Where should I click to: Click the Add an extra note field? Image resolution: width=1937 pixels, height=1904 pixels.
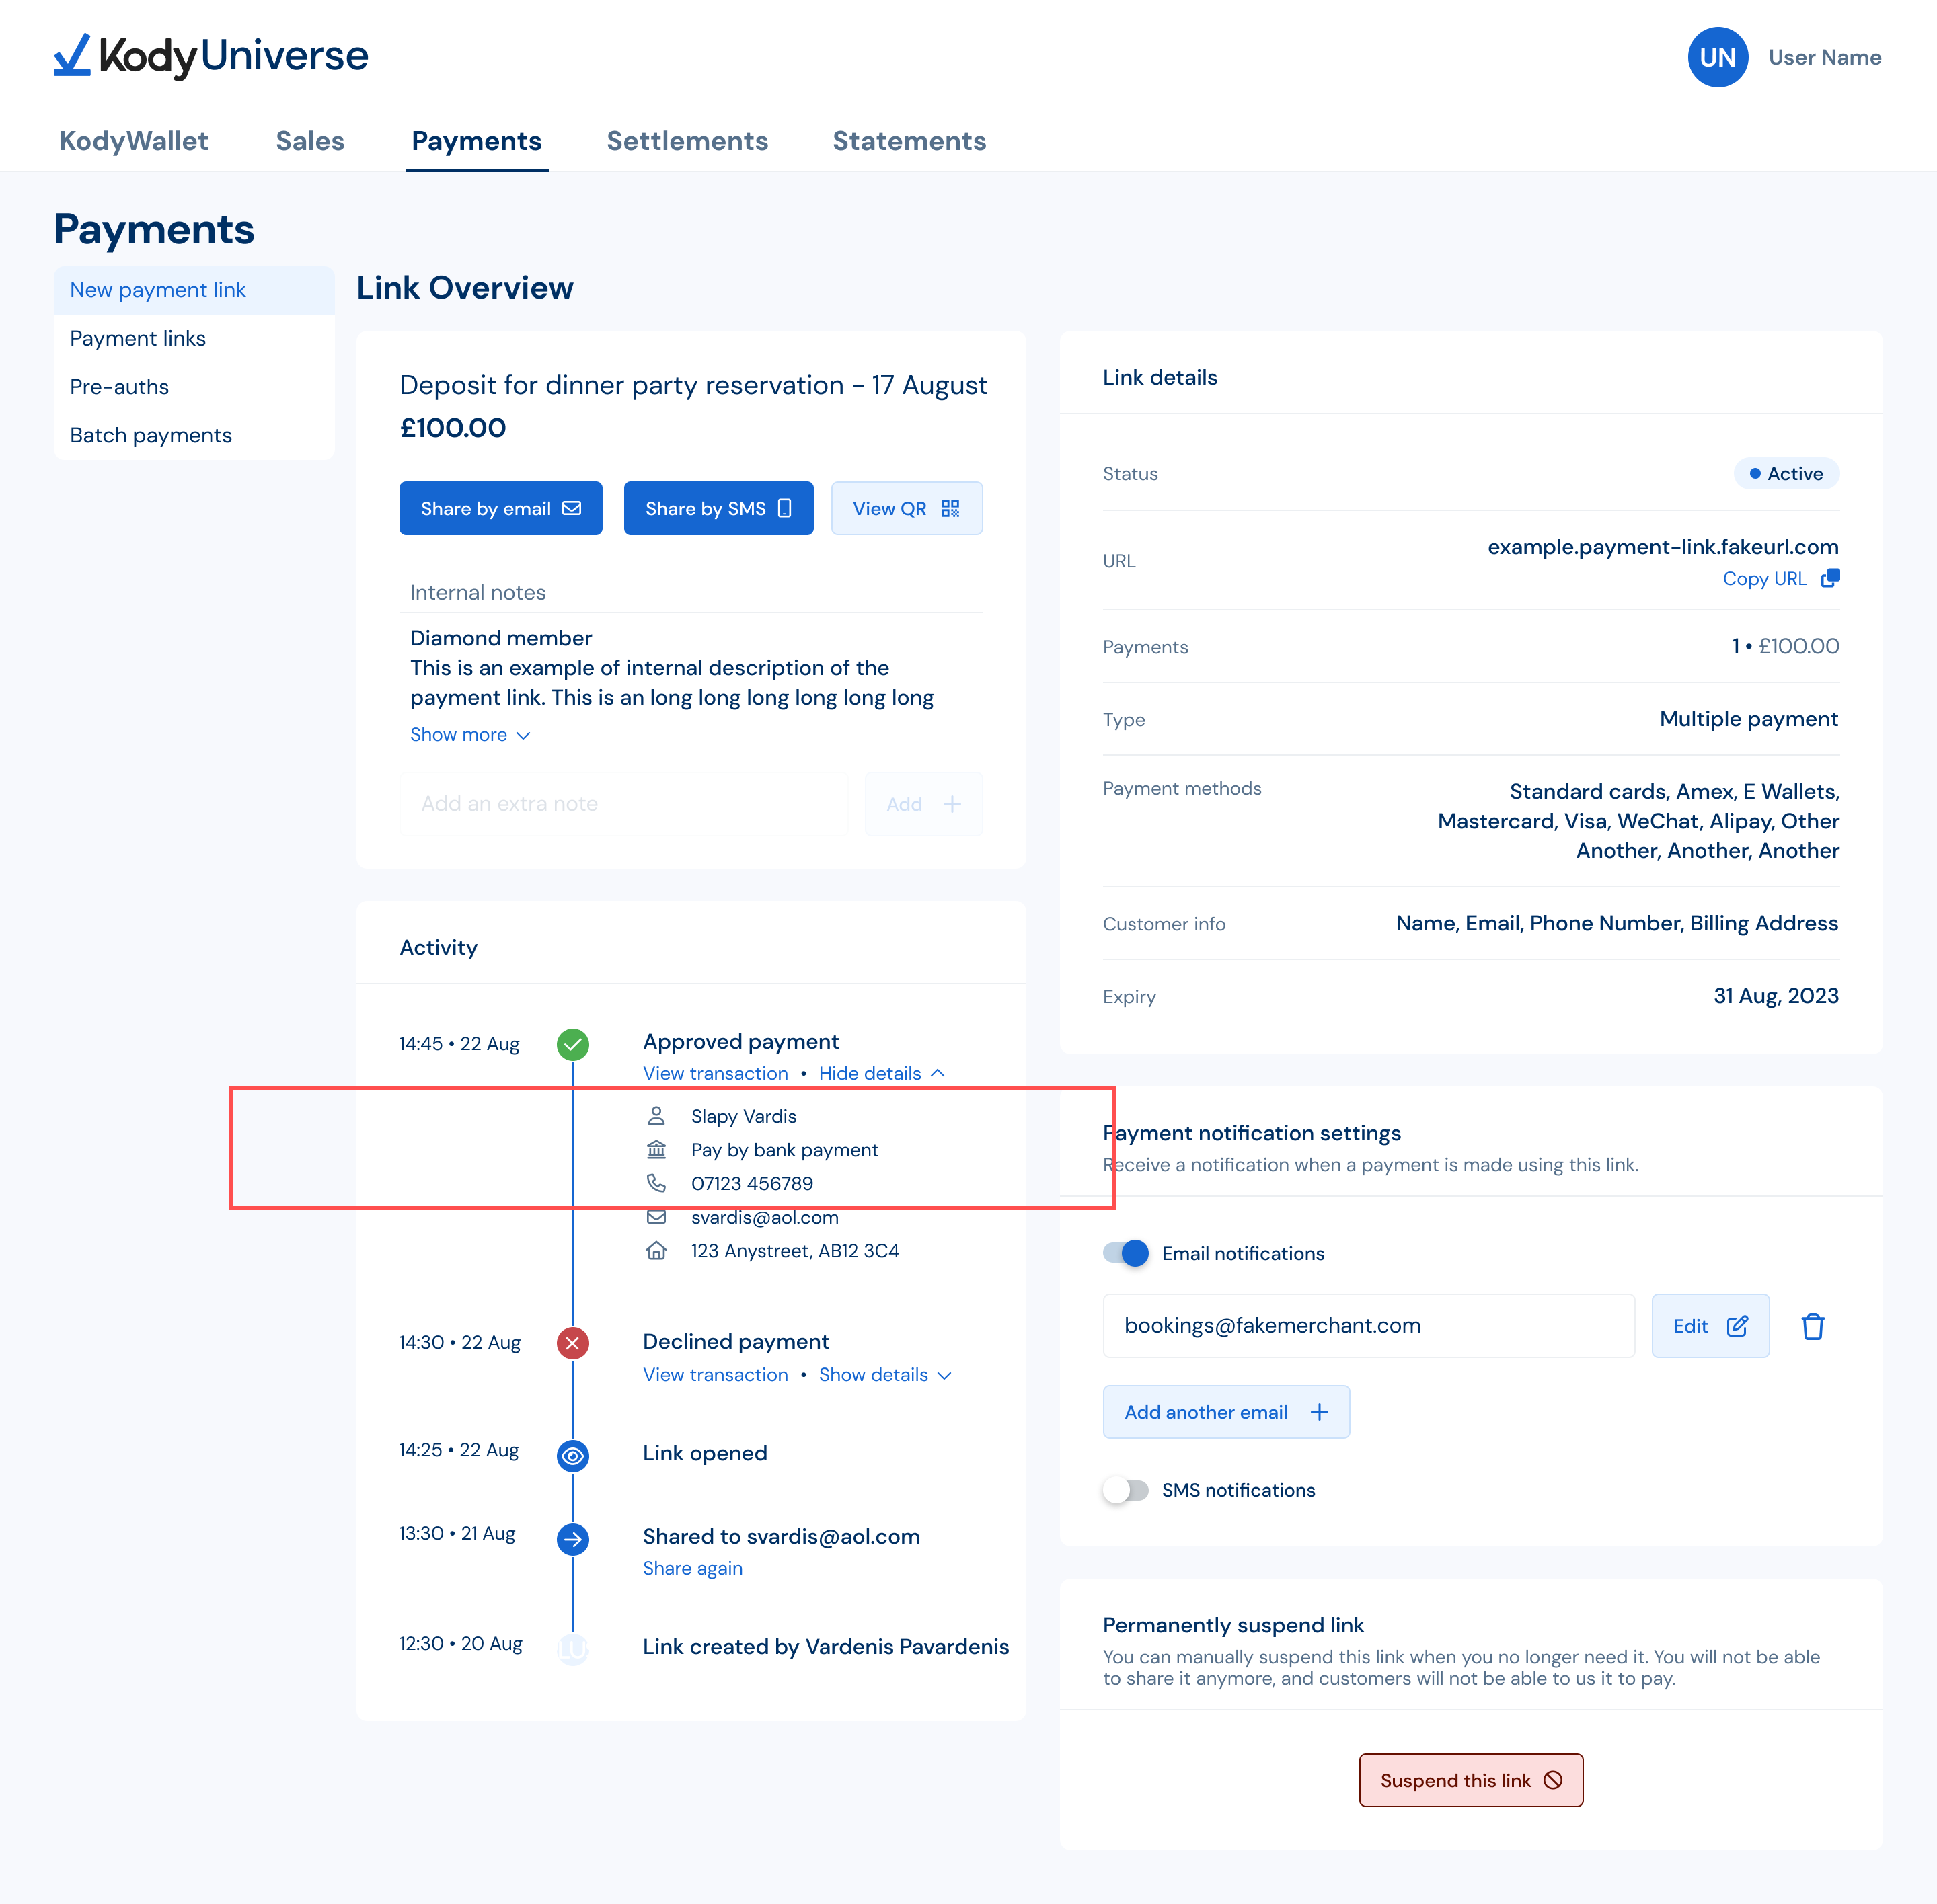coord(623,804)
